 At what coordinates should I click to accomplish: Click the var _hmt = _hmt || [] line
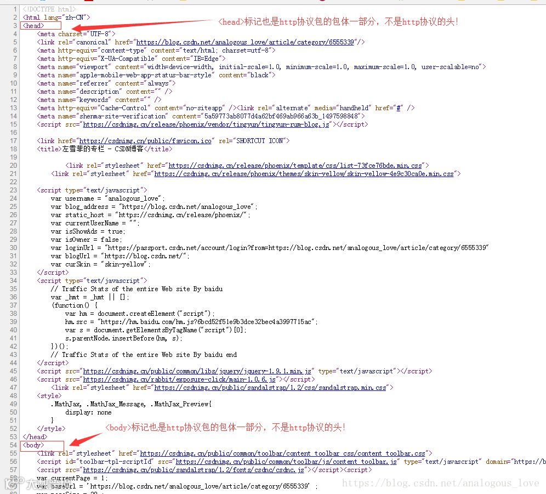90,297
